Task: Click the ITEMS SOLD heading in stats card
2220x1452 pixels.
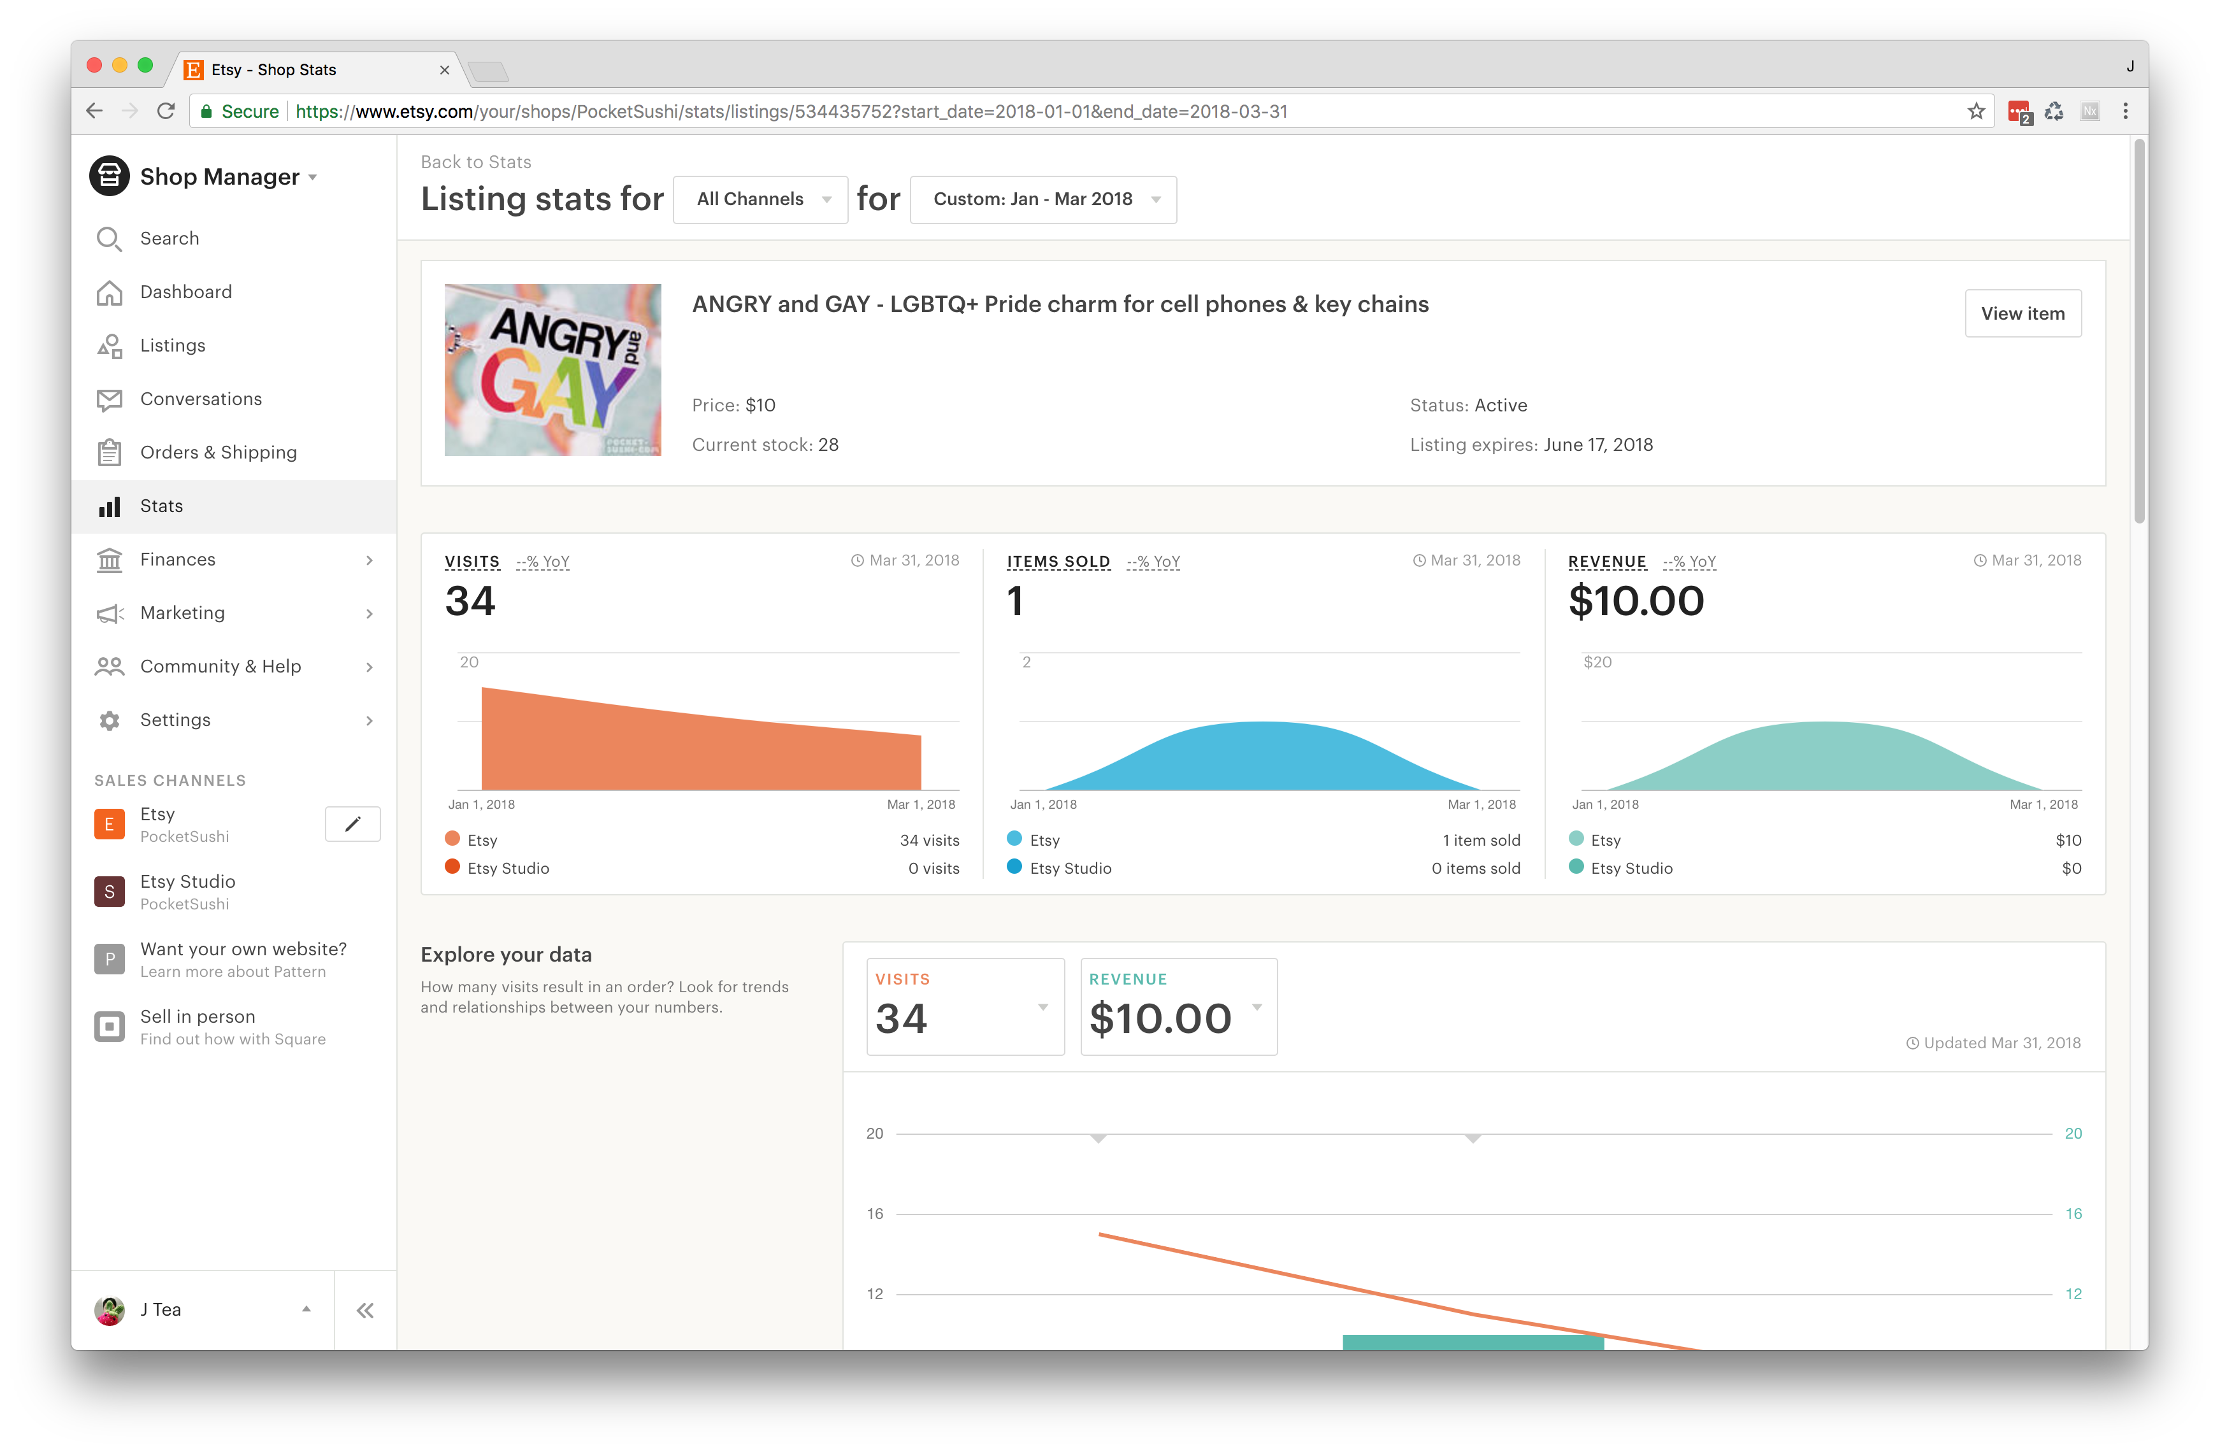Action: [x=1058, y=562]
